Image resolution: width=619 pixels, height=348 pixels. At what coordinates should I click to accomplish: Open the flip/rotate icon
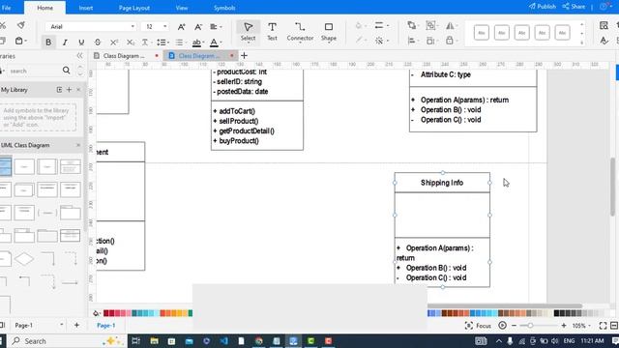tap(451, 26)
